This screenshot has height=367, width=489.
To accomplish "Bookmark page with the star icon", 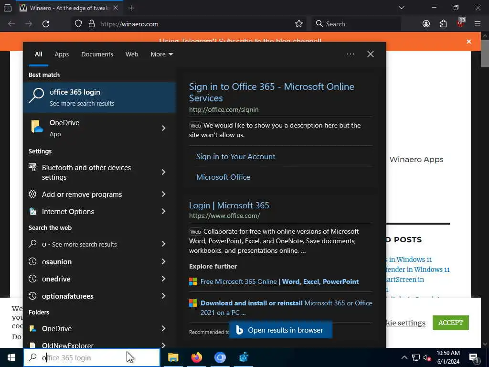I will [x=299, y=24].
